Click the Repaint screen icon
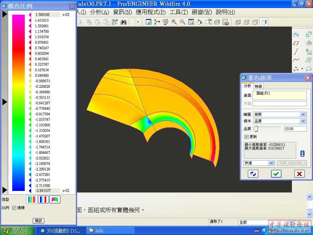The image size is (313, 235). pyautogui.click(x=148, y=22)
